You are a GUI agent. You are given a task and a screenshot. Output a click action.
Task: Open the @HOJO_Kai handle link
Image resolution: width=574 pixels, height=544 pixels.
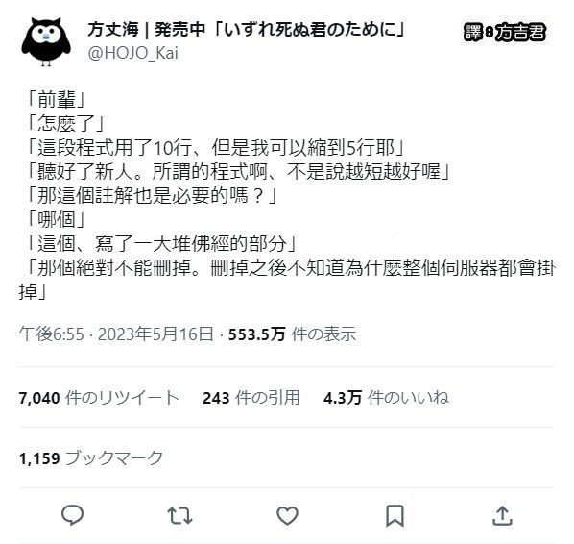132,53
